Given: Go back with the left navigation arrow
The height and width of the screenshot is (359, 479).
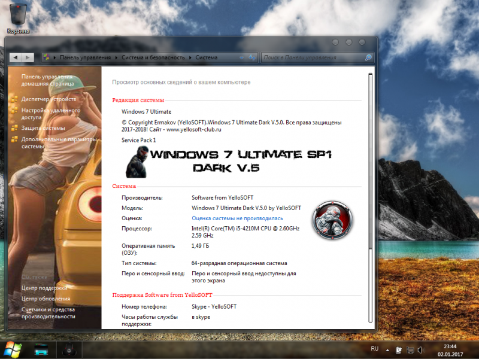Looking at the screenshot, I should 16,57.
